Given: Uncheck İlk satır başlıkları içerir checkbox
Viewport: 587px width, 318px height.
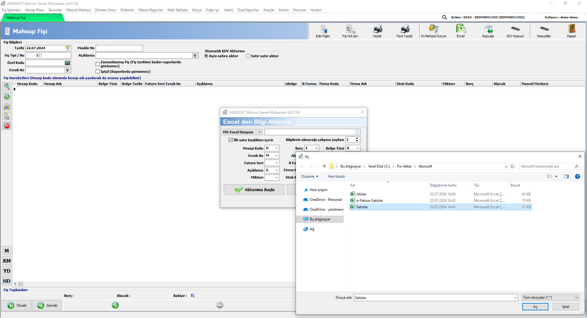Looking at the screenshot, I should coord(231,140).
